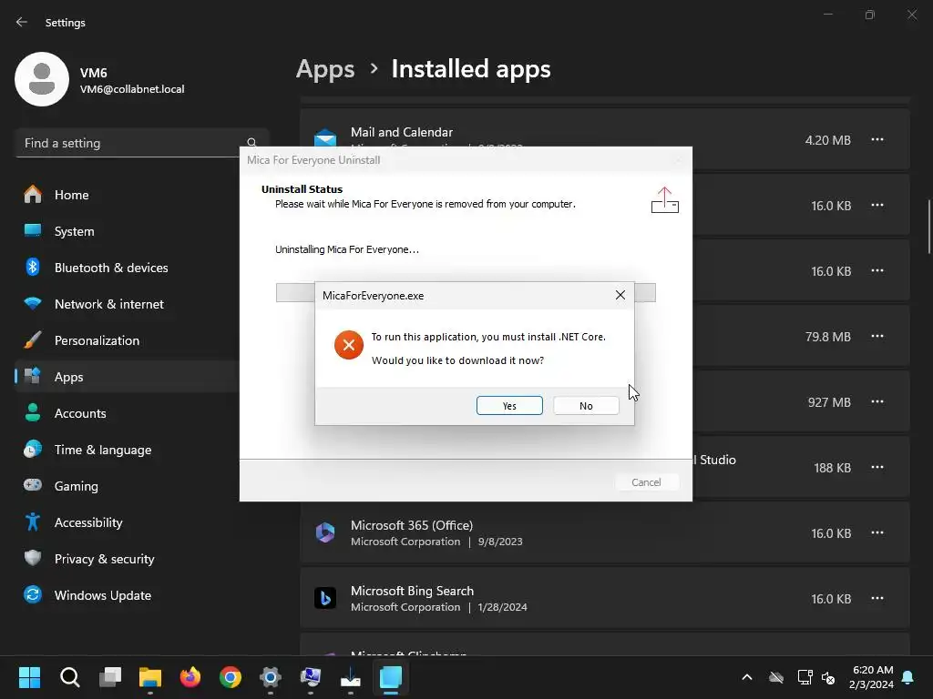This screenshot has width=933, height=699.
Task: Show hidden tray icons chevron
Action: (x=747, y=677)
